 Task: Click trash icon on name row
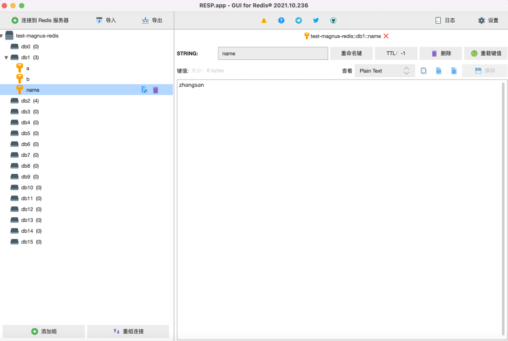[x=156, y=90]
